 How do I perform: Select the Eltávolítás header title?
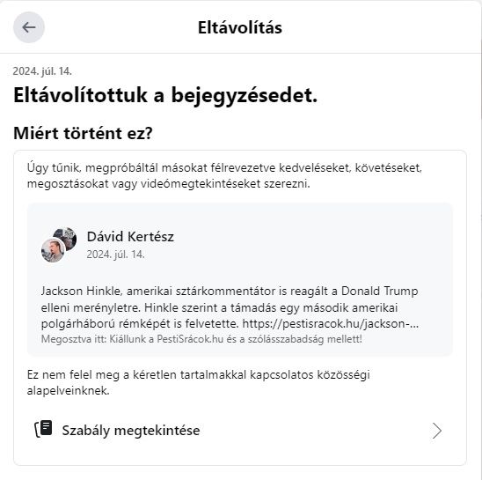coord(240,27)
